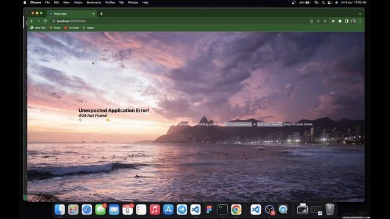Open Messages from the Dock
The height and width of the screenshot is (219, 390).
click(x=101, y=209)
